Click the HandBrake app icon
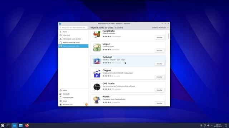 (97, 34)
